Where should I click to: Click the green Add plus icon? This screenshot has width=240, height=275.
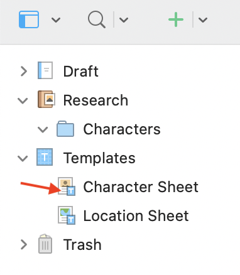[176, 19]
